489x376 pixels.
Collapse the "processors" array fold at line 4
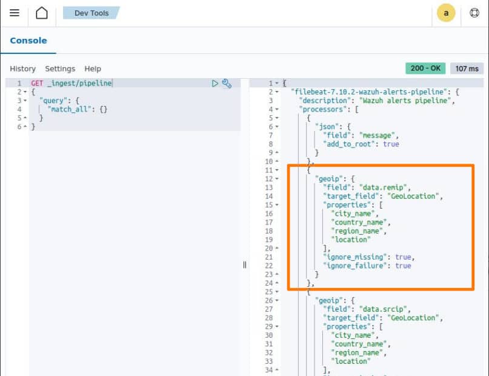277,110
